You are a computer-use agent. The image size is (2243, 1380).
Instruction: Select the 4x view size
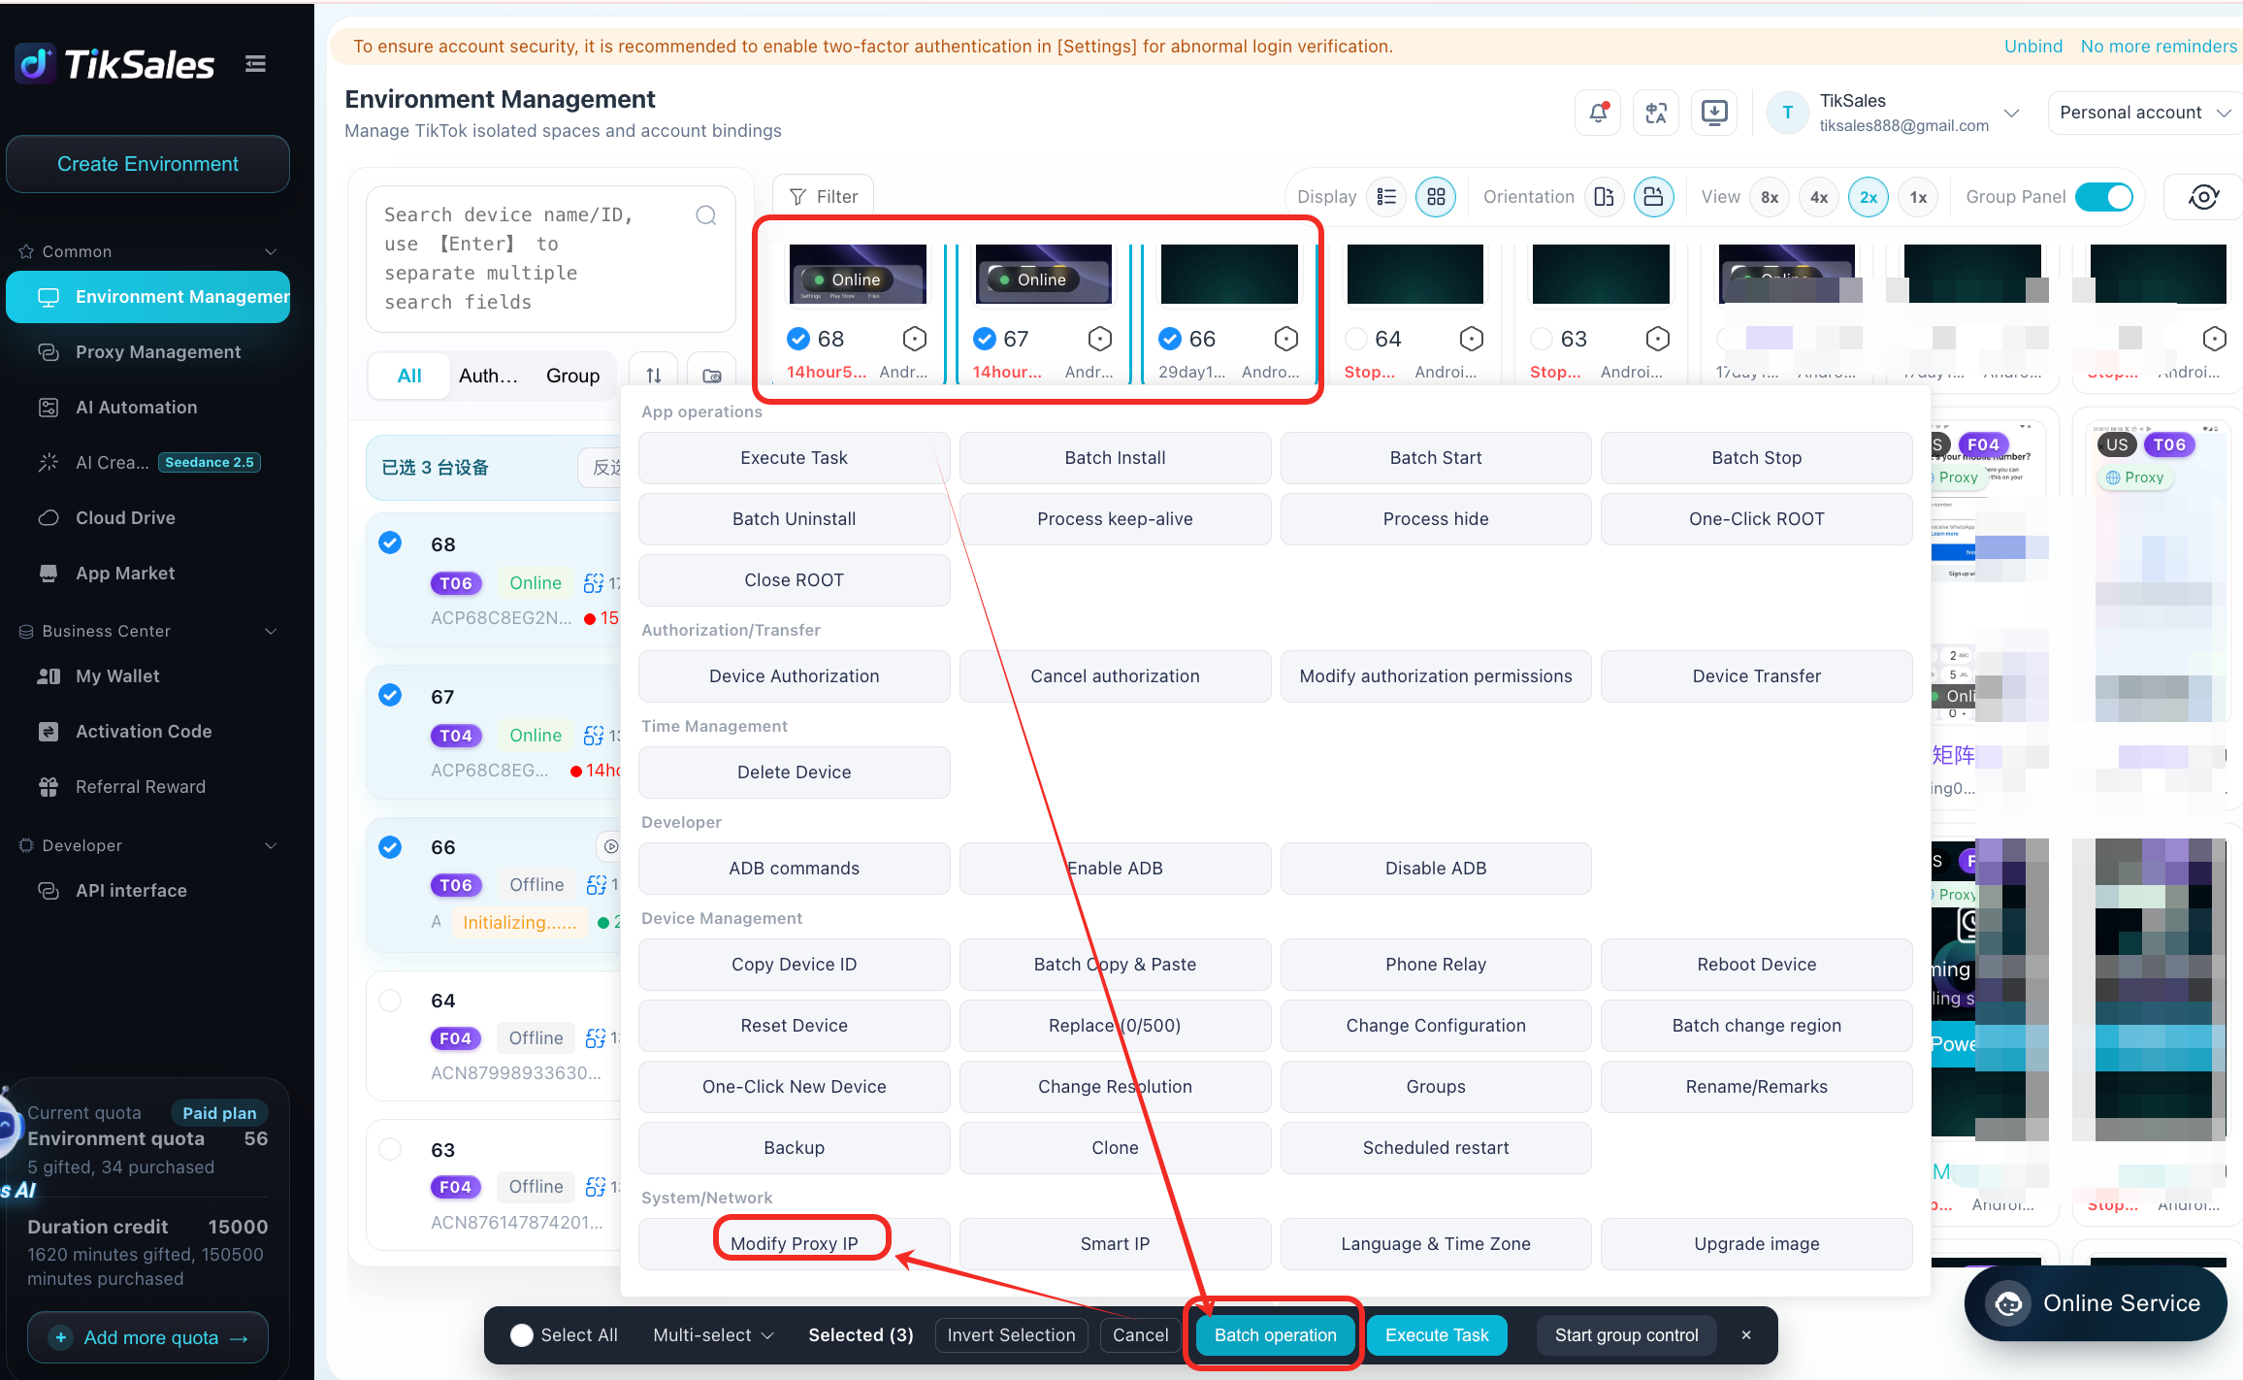pos(1819,197)
